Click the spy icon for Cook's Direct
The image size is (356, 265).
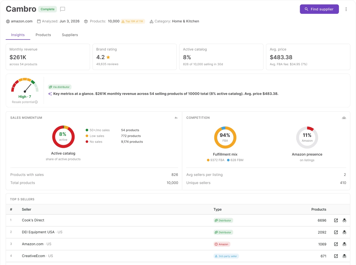344,220
